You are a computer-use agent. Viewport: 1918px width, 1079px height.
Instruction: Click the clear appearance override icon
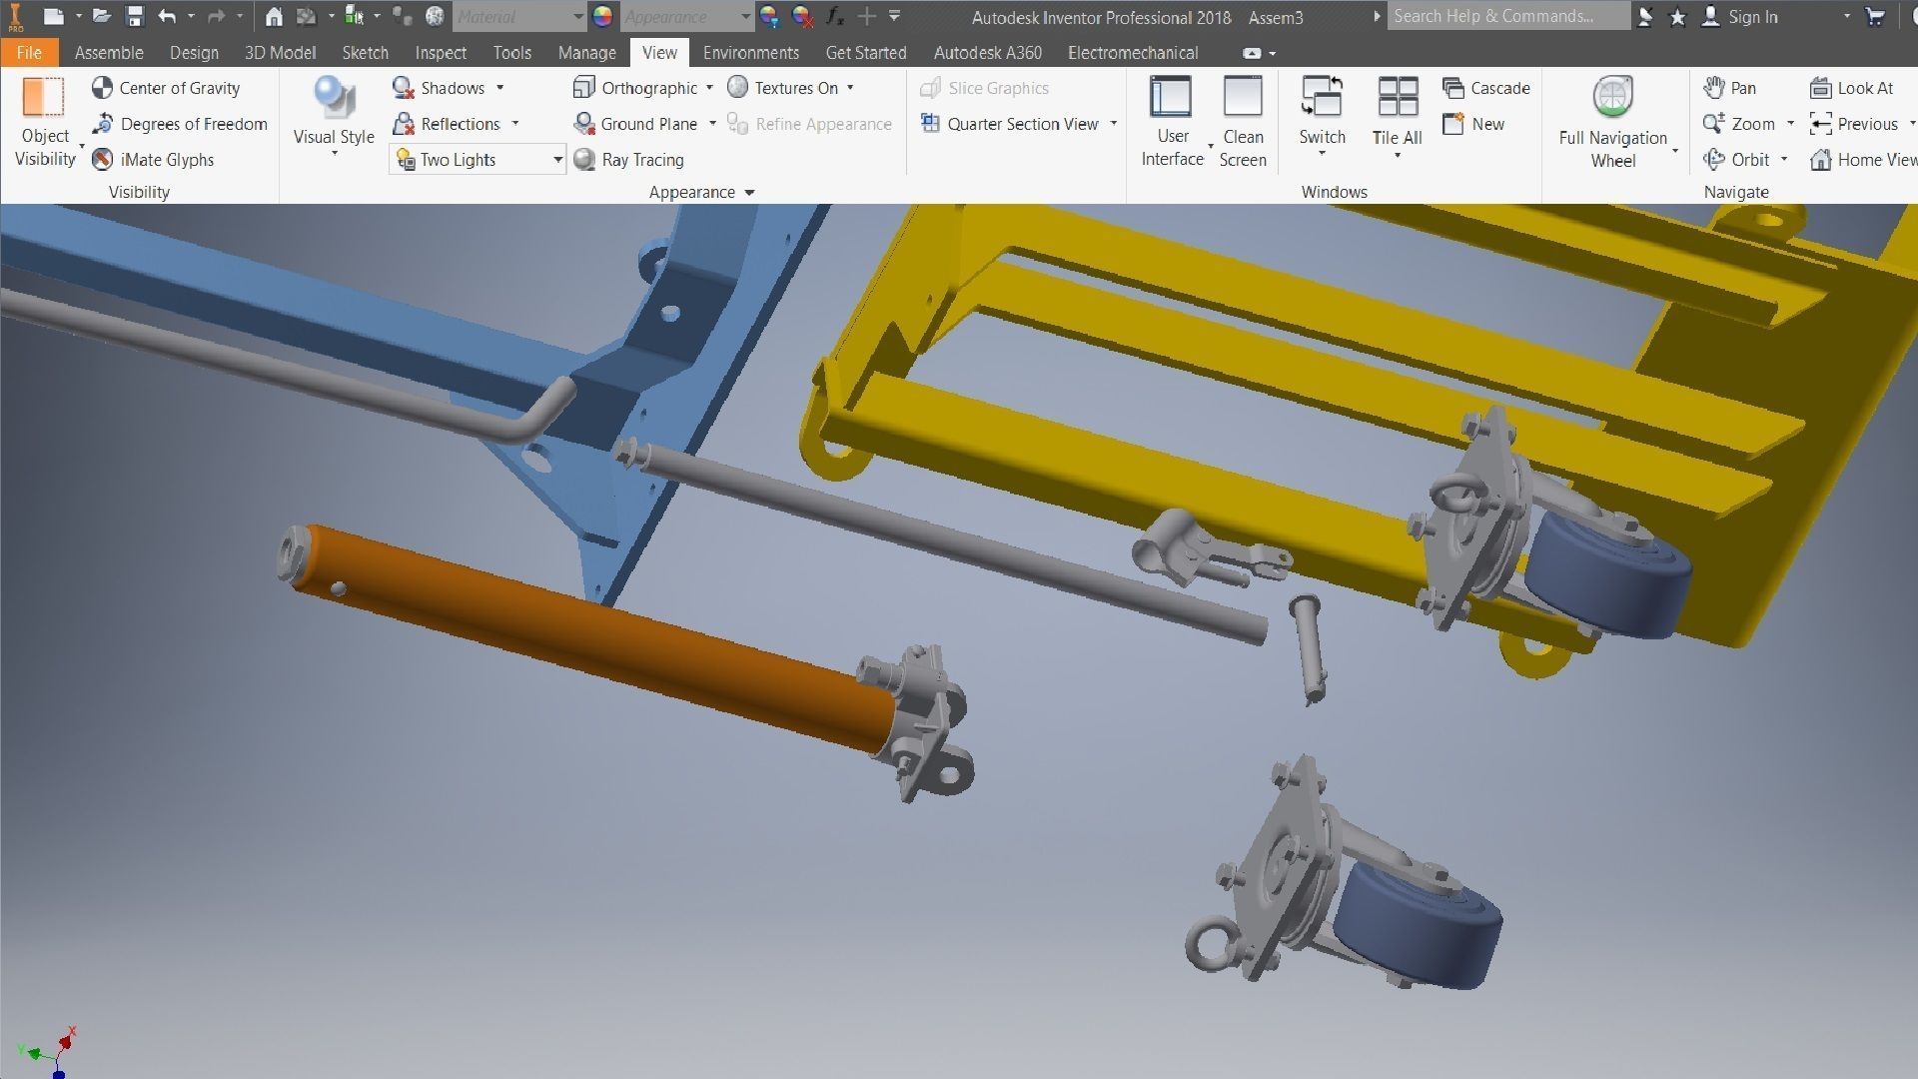point(802,16)
